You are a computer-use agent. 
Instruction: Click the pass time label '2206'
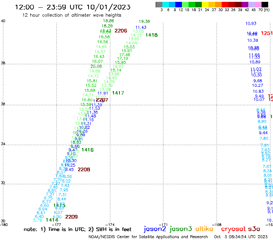[121, 31]
